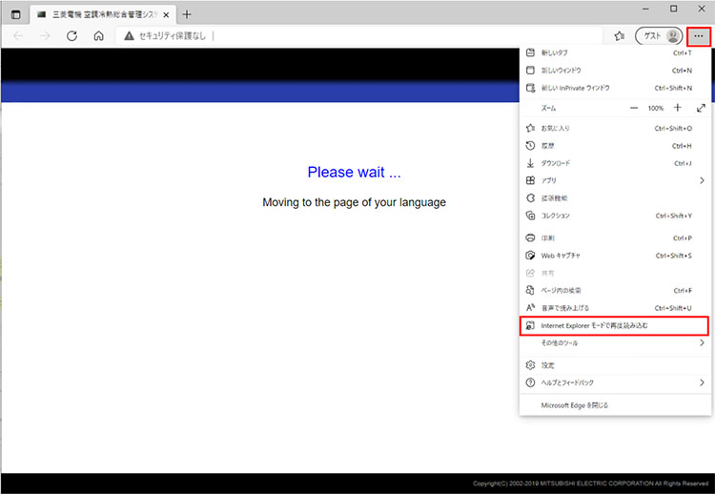
Task: Select the Mitsubishi Electric page tab
Action: (103, 14)
